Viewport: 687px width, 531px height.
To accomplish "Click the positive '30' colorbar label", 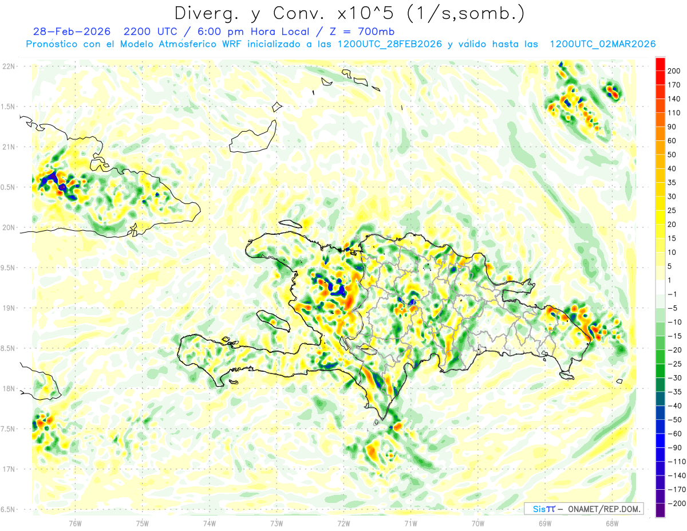I will click(x=673, y=196).
